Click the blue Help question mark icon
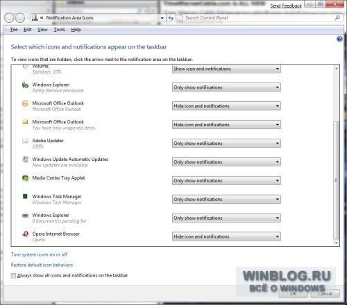 (x=339, y=39)
